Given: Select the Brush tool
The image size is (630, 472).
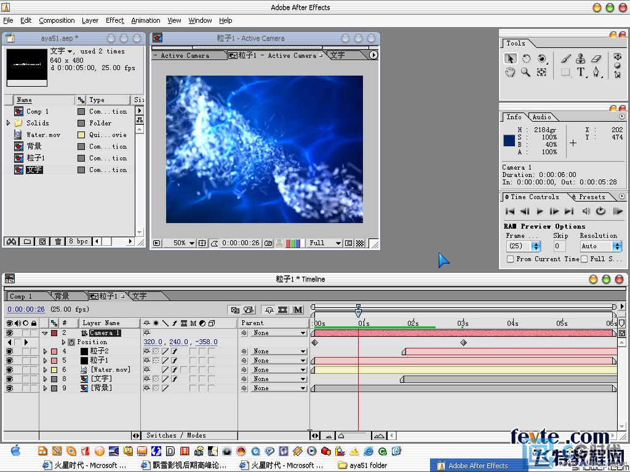Looking at the screenshot, I should [x=565, y=58].
